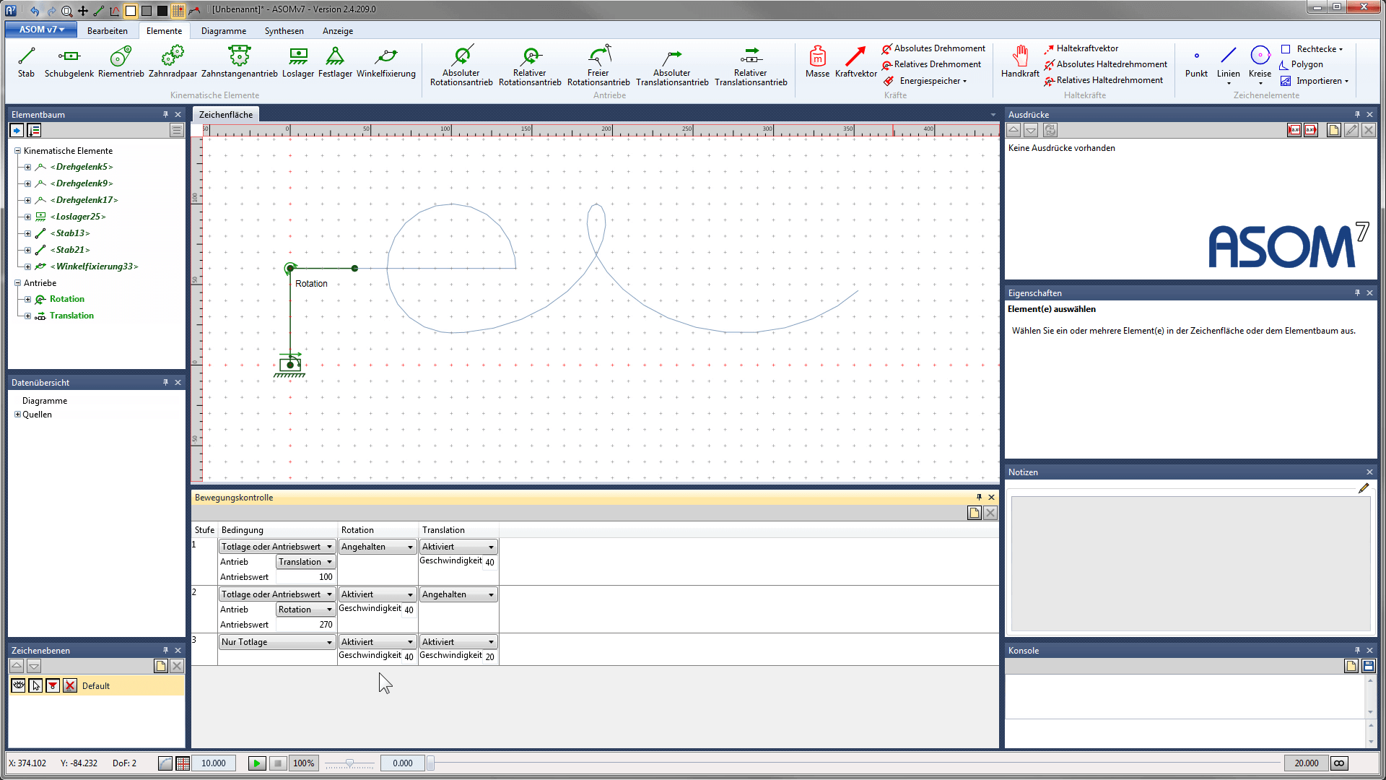This screenshot has width=1386, height=780.
Task: Add a Relativer Rotationsantrieb
Action: [x=530, y=66]
